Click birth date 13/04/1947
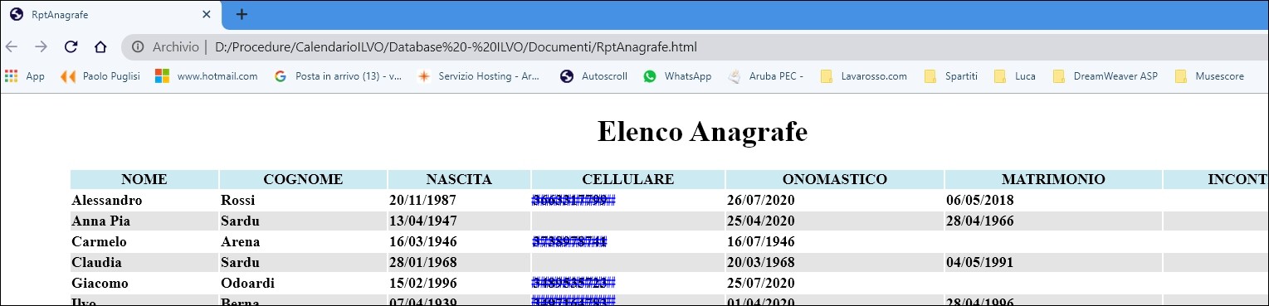The height and width of the screenshot is (306, 1269). [x=422, y=221]
